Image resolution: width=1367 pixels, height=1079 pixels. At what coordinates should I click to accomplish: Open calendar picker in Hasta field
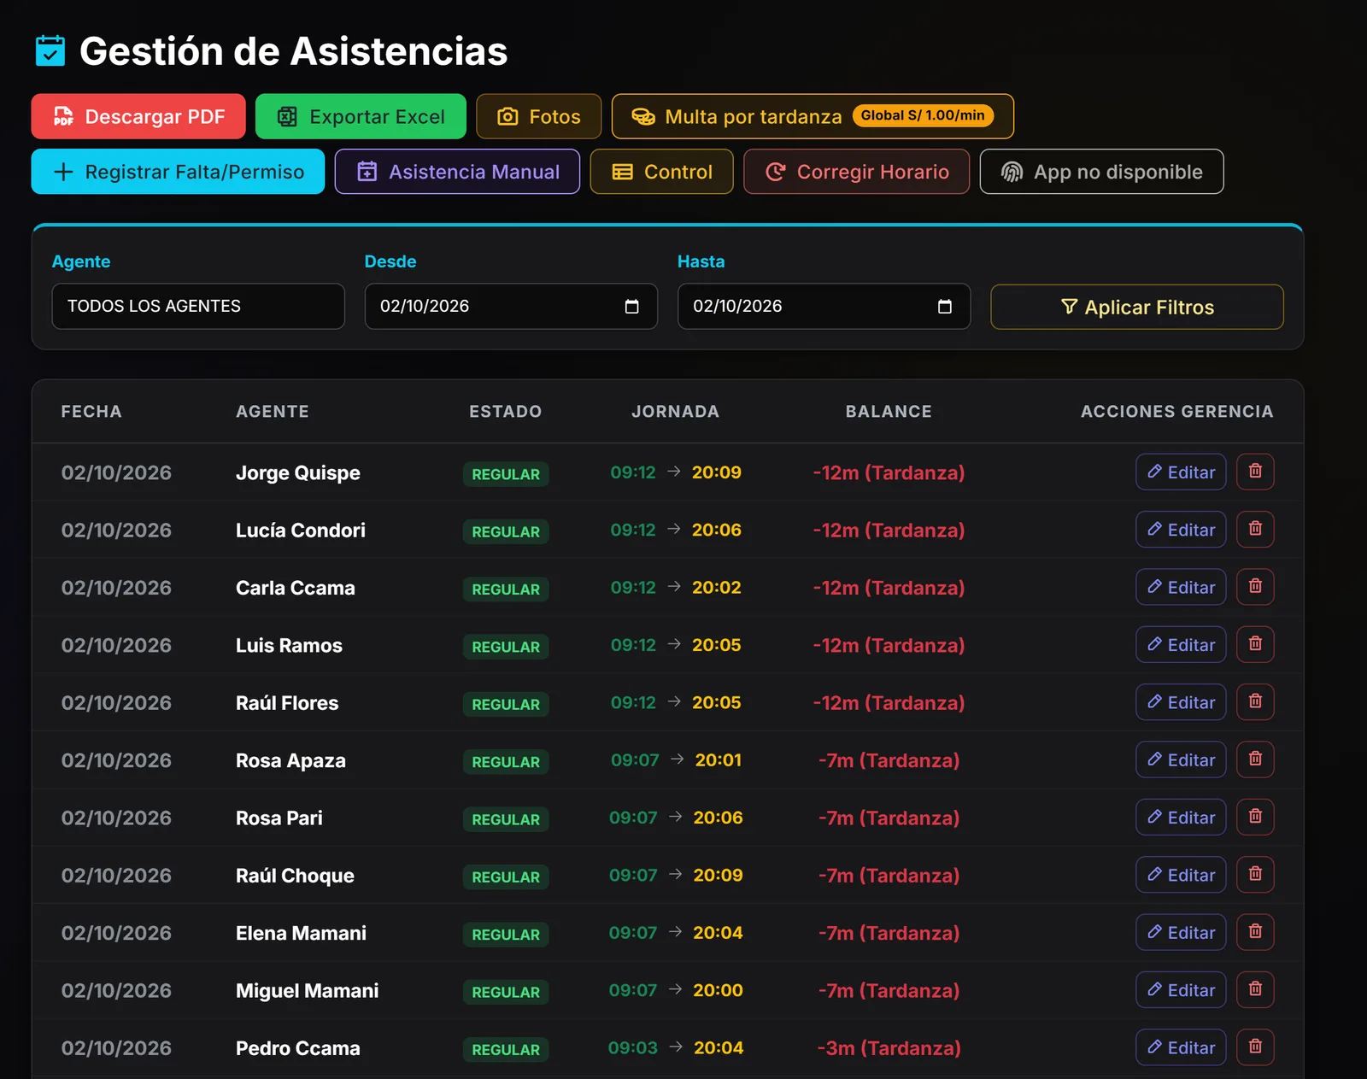[x=945, y=307]
